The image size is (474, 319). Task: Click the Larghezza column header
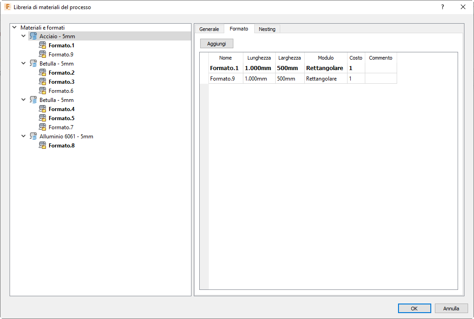[290, 58]
